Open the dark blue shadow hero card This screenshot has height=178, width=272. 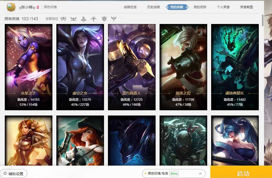tap(132, 141)
